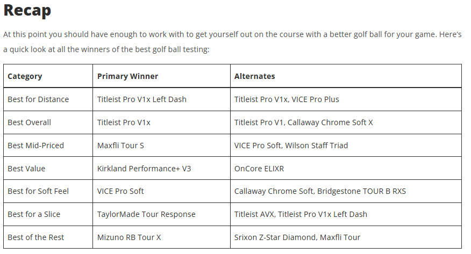The height and width of the screenshot is (254, 471).
Task: Select the Alternates column header
Action: [346, 76]
